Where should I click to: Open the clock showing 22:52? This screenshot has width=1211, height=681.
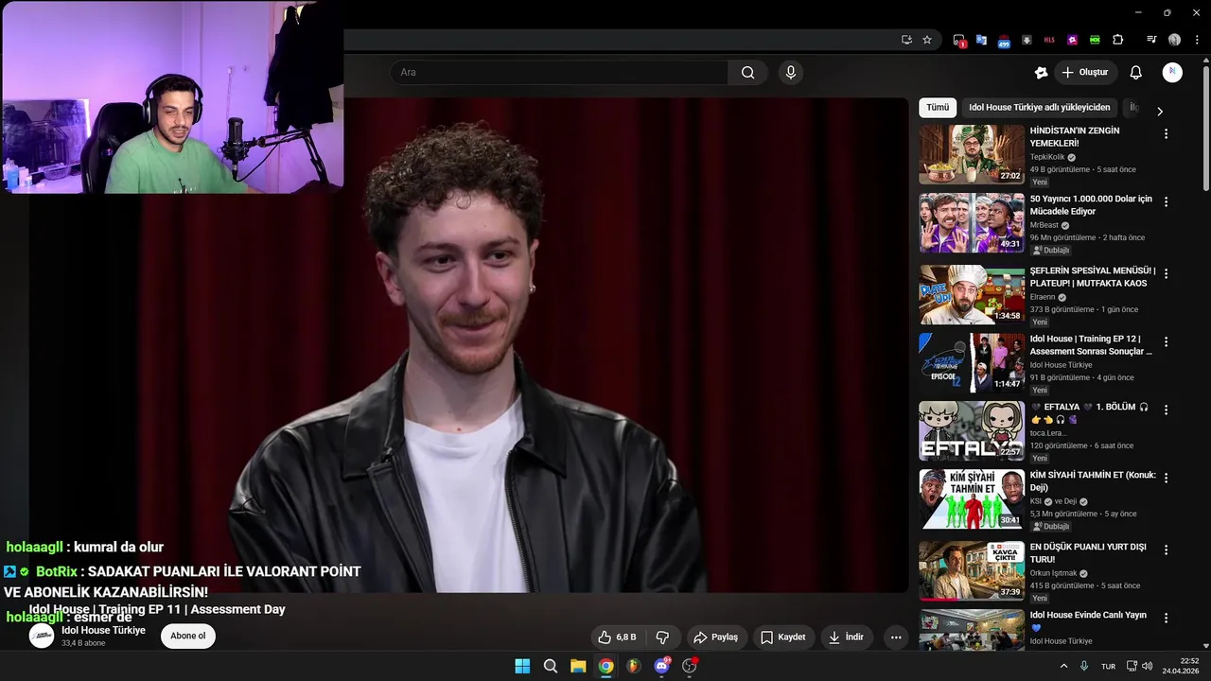click(1183, 666)
